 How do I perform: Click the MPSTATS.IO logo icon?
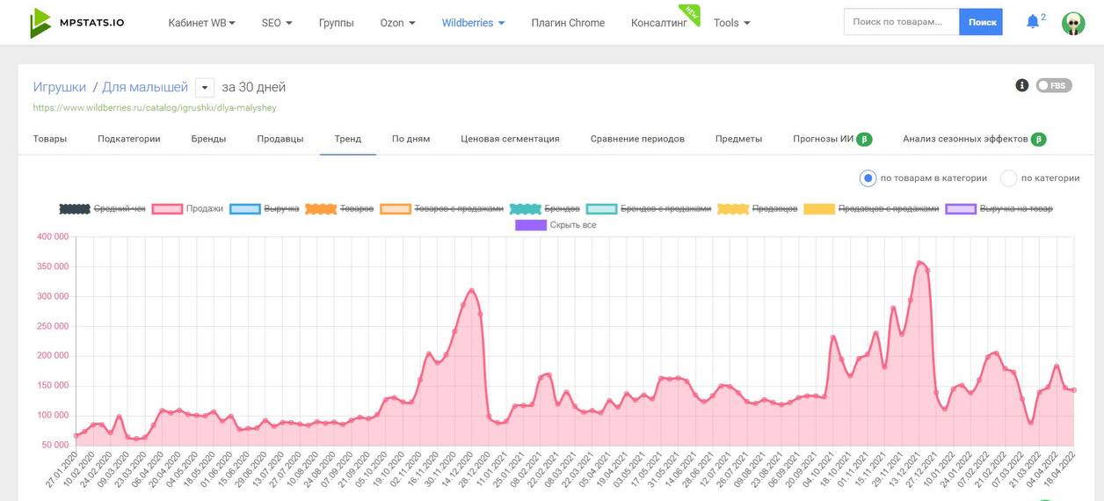click(x=40, y=23)
